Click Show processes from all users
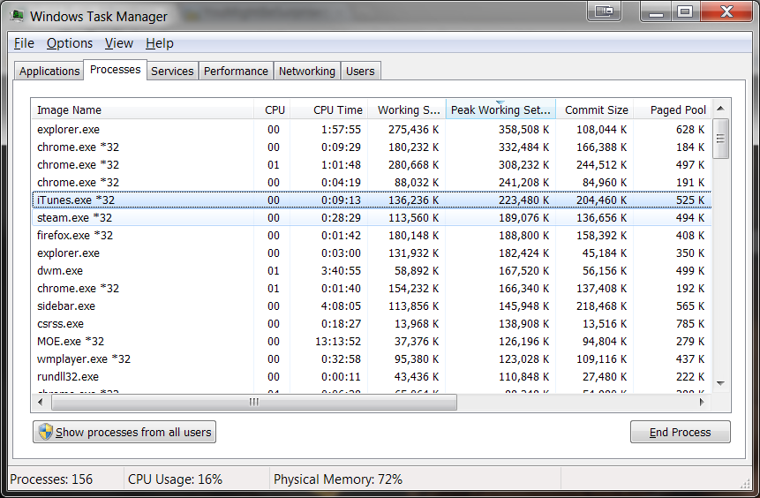The height and width of the screenshot is (498, 760). (x=124, y=432)
